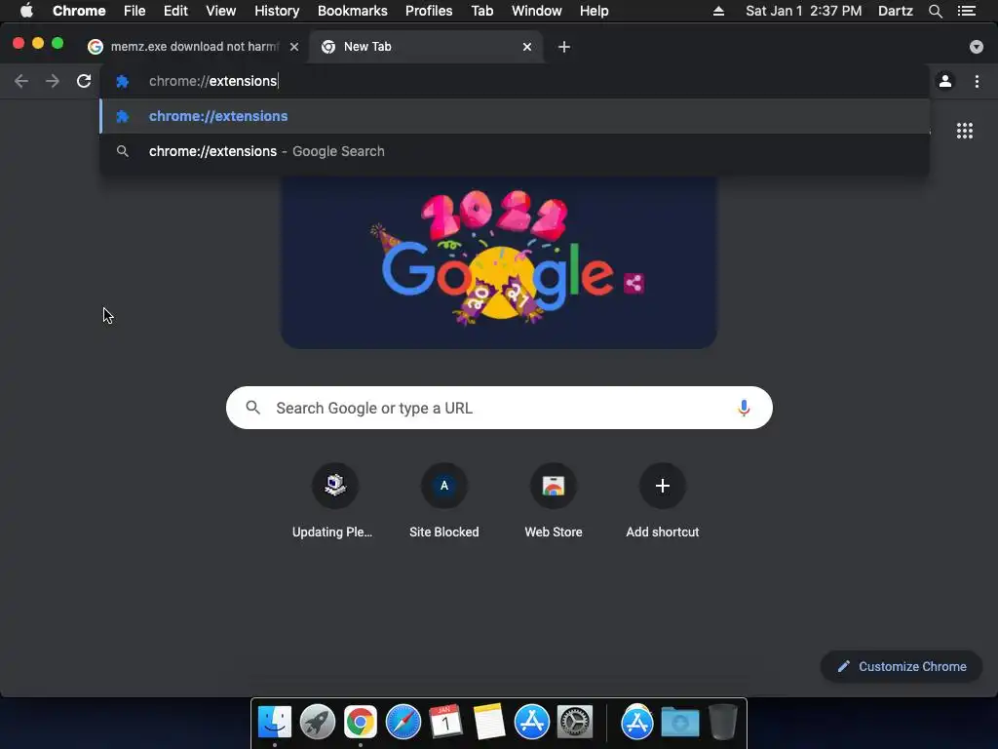The width and height of the screenshot is (998, 749).
Task: Open System Preferences from the Dock
Action: point(575,722)
